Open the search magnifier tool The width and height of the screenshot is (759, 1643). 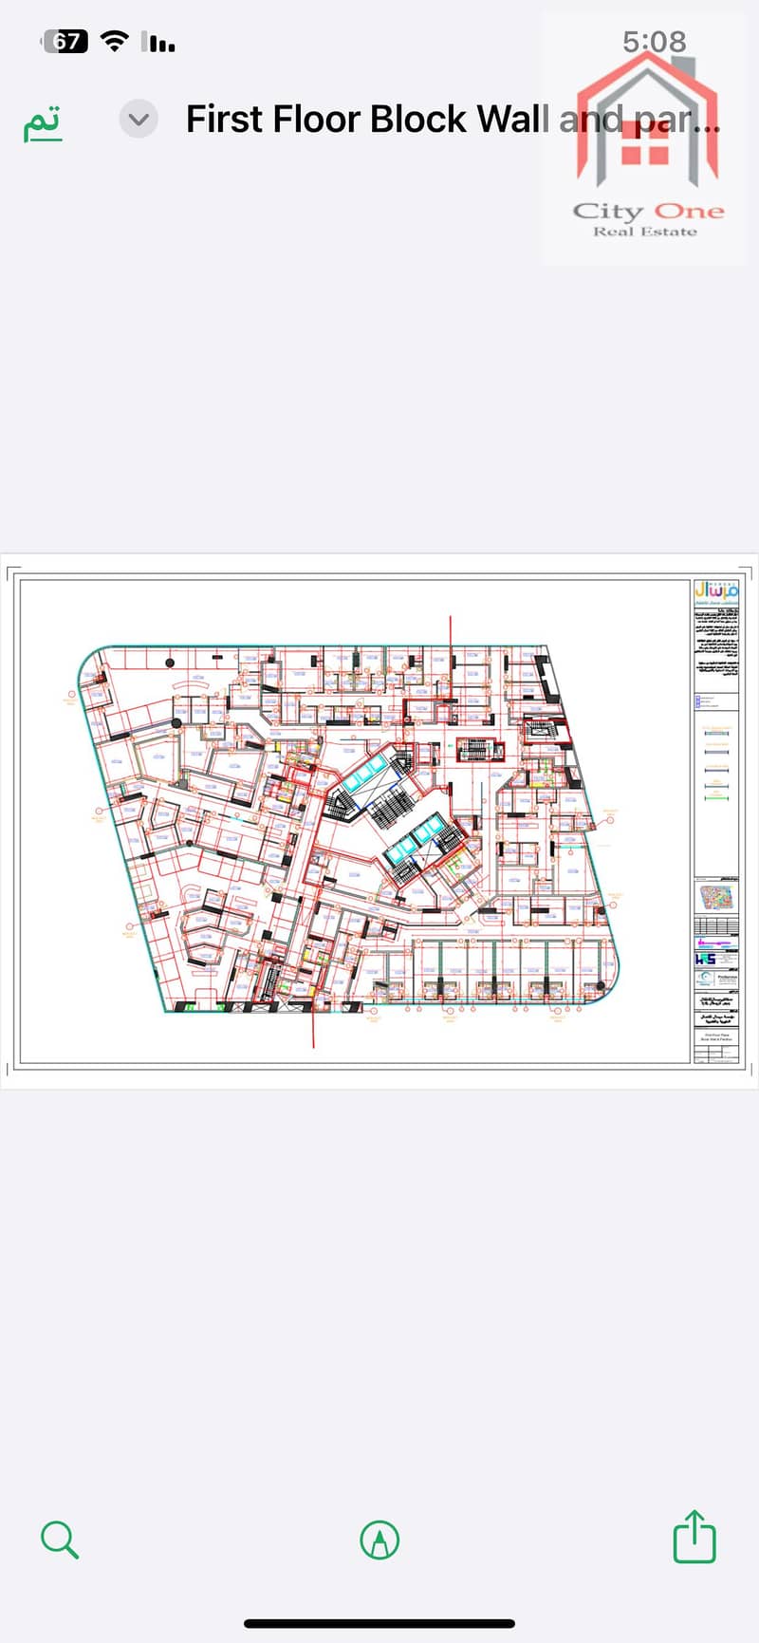click(x=60, y=1540)
